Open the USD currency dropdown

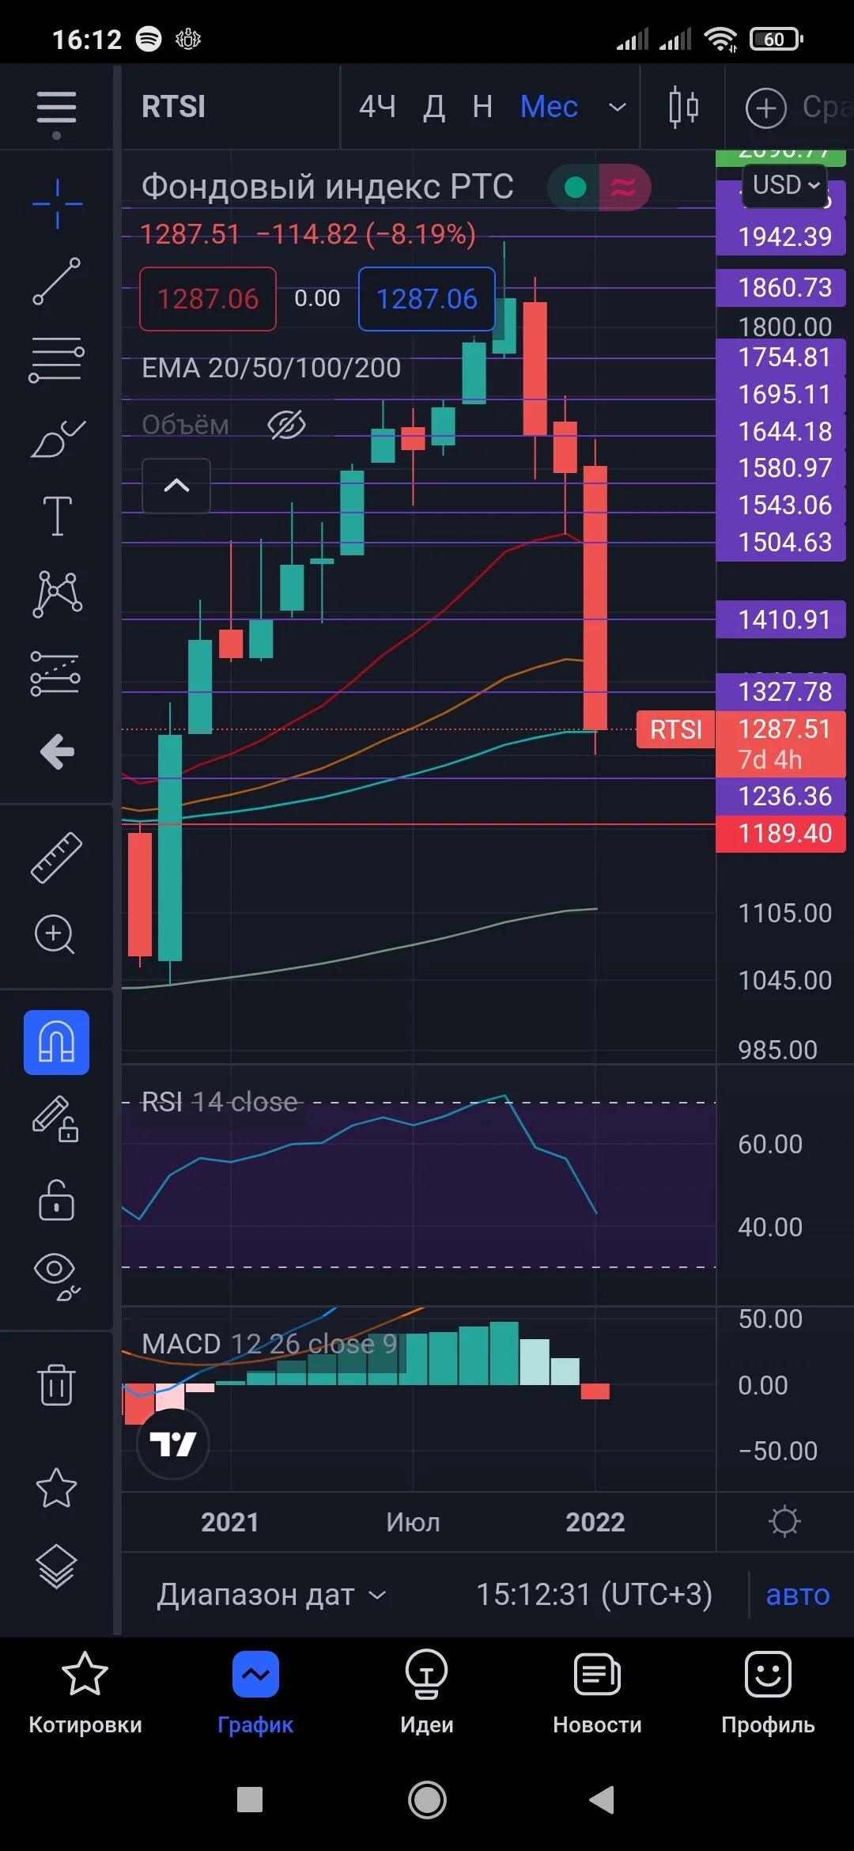[x=785, y=185]
